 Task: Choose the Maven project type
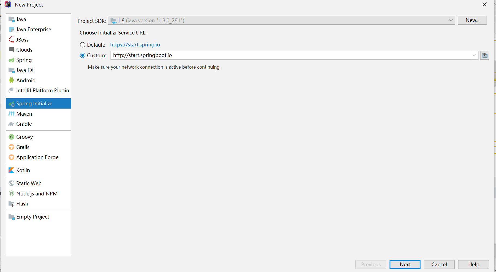pyautogui.click(x=24, y=113)
